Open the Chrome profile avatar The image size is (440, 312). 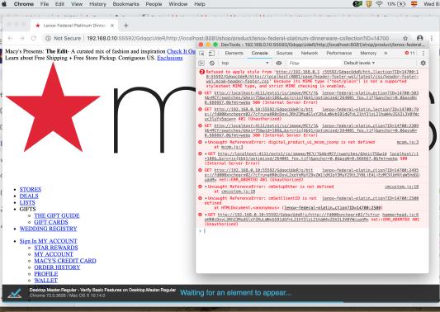[420, 38]
